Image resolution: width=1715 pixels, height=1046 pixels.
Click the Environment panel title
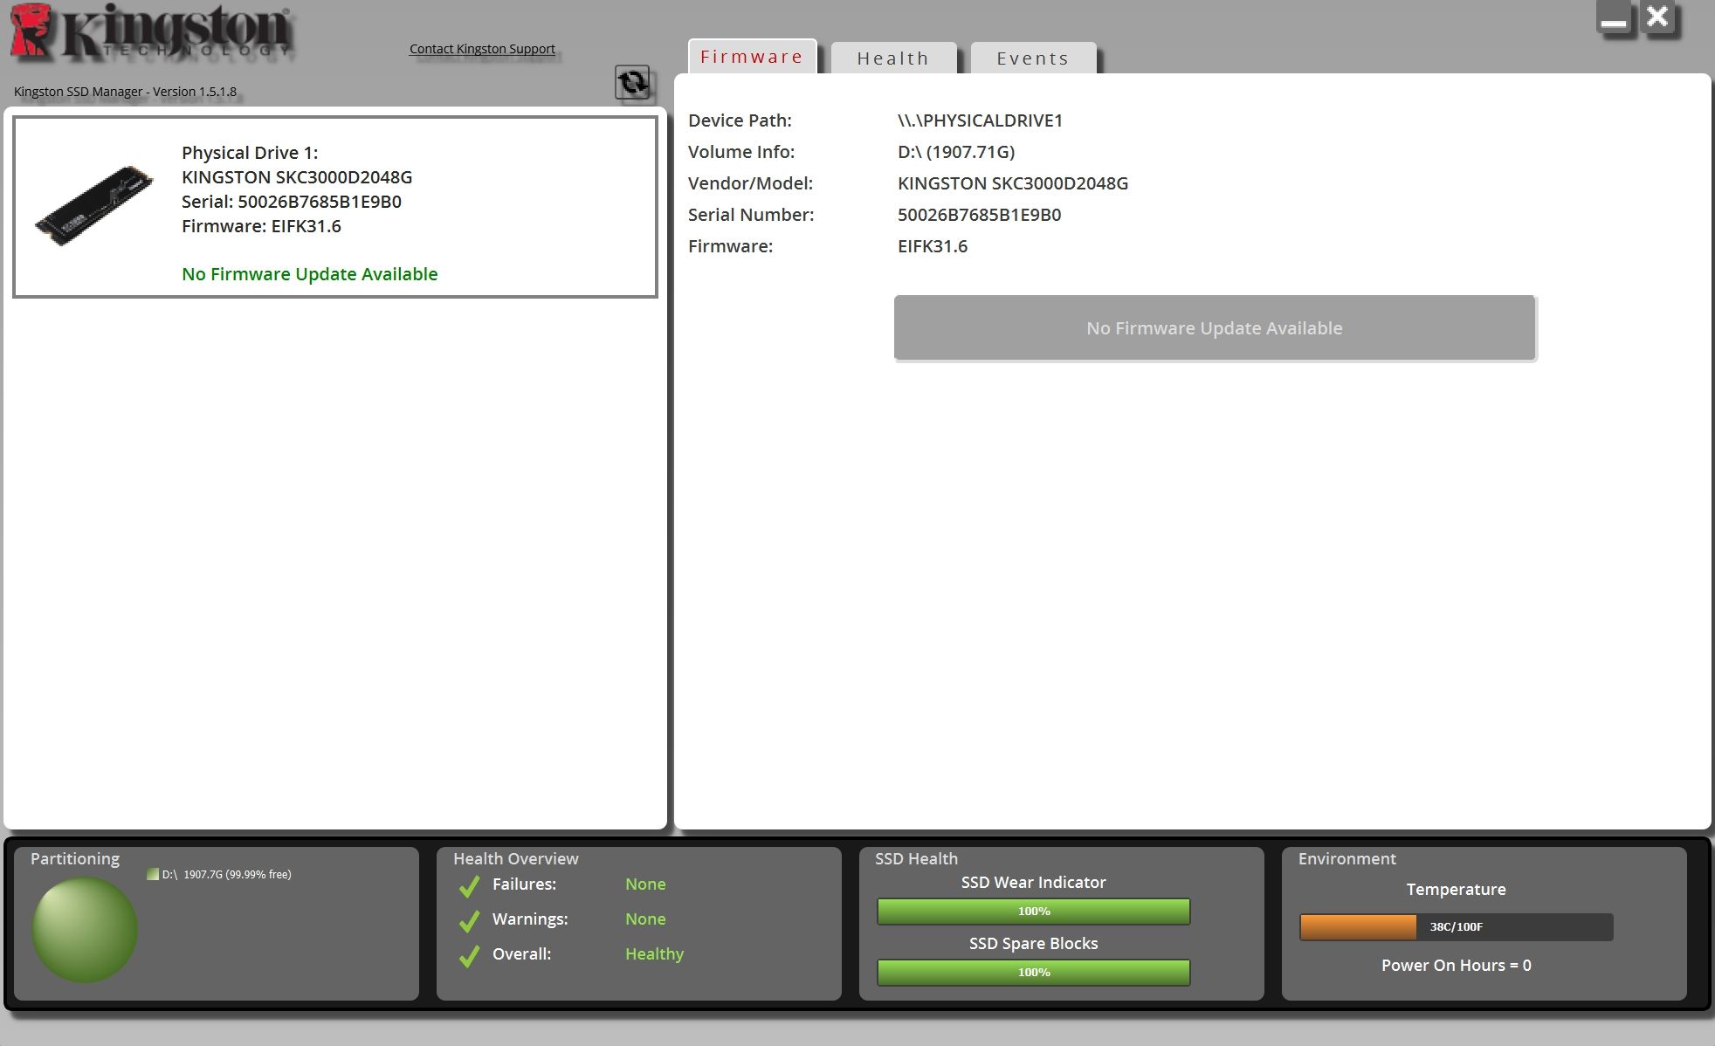(x=1347, y=859)
